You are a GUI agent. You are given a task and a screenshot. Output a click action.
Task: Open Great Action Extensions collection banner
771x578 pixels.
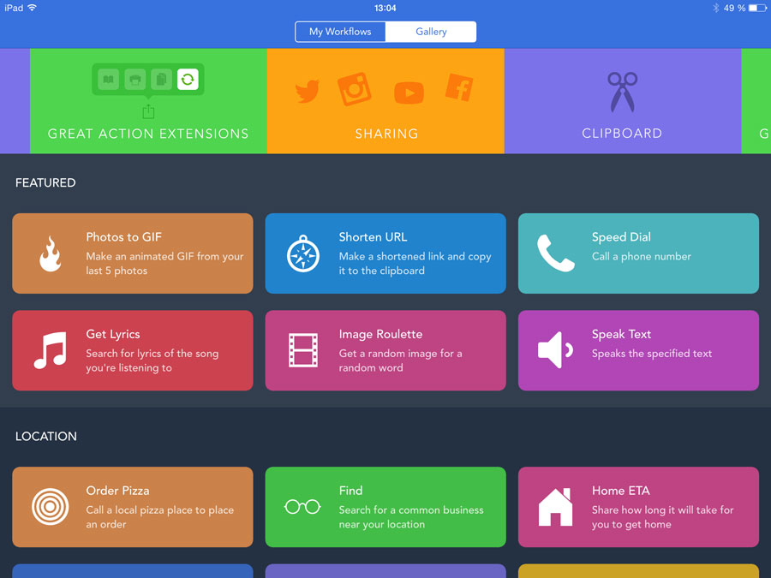pos(148,101)
